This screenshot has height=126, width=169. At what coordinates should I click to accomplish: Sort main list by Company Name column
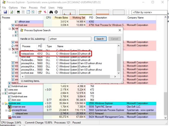pyautogui.click(x=141, y=17)
